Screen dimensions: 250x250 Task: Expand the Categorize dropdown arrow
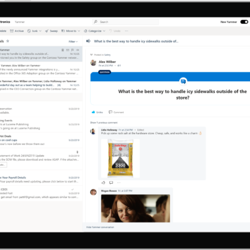tap(104, 31)
